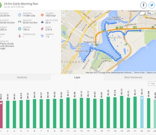Open the Best distances tab
The image size is (156, 135).
[133, 77]
